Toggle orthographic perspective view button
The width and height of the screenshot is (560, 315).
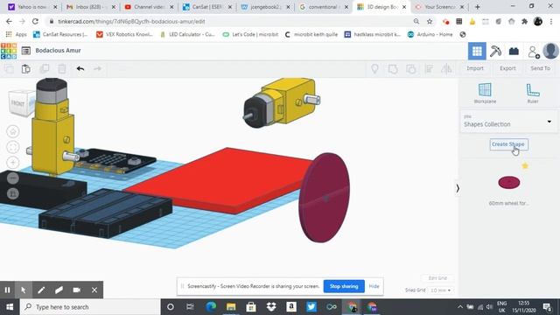[x=13, y=193]
